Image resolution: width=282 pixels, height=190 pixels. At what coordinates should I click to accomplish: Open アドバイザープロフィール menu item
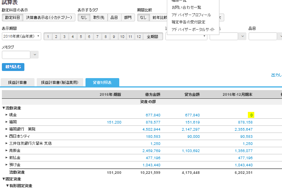tap(191, 15)
